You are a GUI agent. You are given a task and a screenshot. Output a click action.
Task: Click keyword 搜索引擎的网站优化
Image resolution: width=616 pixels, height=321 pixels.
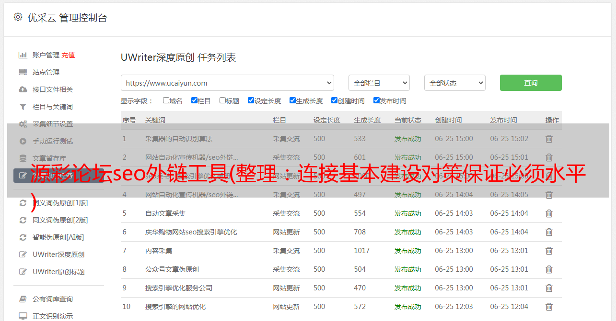point(175,307)
